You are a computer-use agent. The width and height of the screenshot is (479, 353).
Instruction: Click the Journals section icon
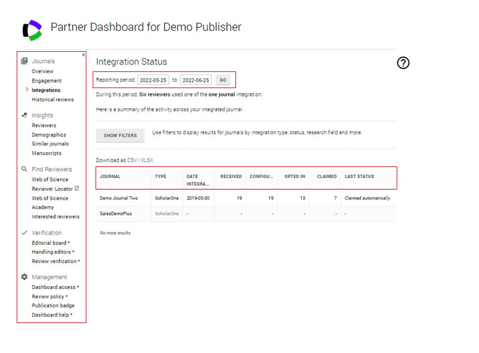[x=24, y=61]
